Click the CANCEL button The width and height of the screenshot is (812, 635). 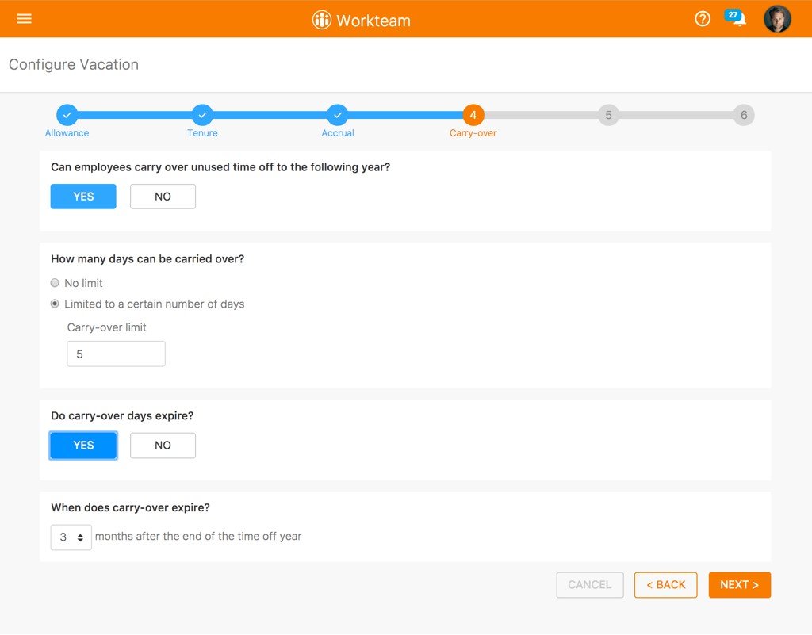590,585
